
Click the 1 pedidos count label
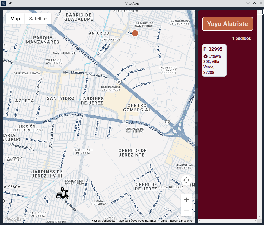coord(241,39)
